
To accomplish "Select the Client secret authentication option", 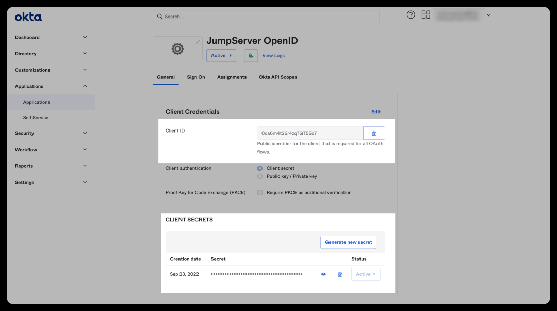I will click(x=259, y=168).
